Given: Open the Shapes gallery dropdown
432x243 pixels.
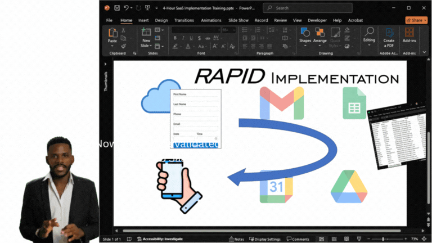Looking at the screenshot, I should point(305,46).
